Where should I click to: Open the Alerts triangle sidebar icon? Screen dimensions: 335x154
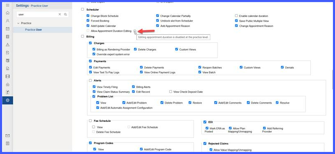7,45
